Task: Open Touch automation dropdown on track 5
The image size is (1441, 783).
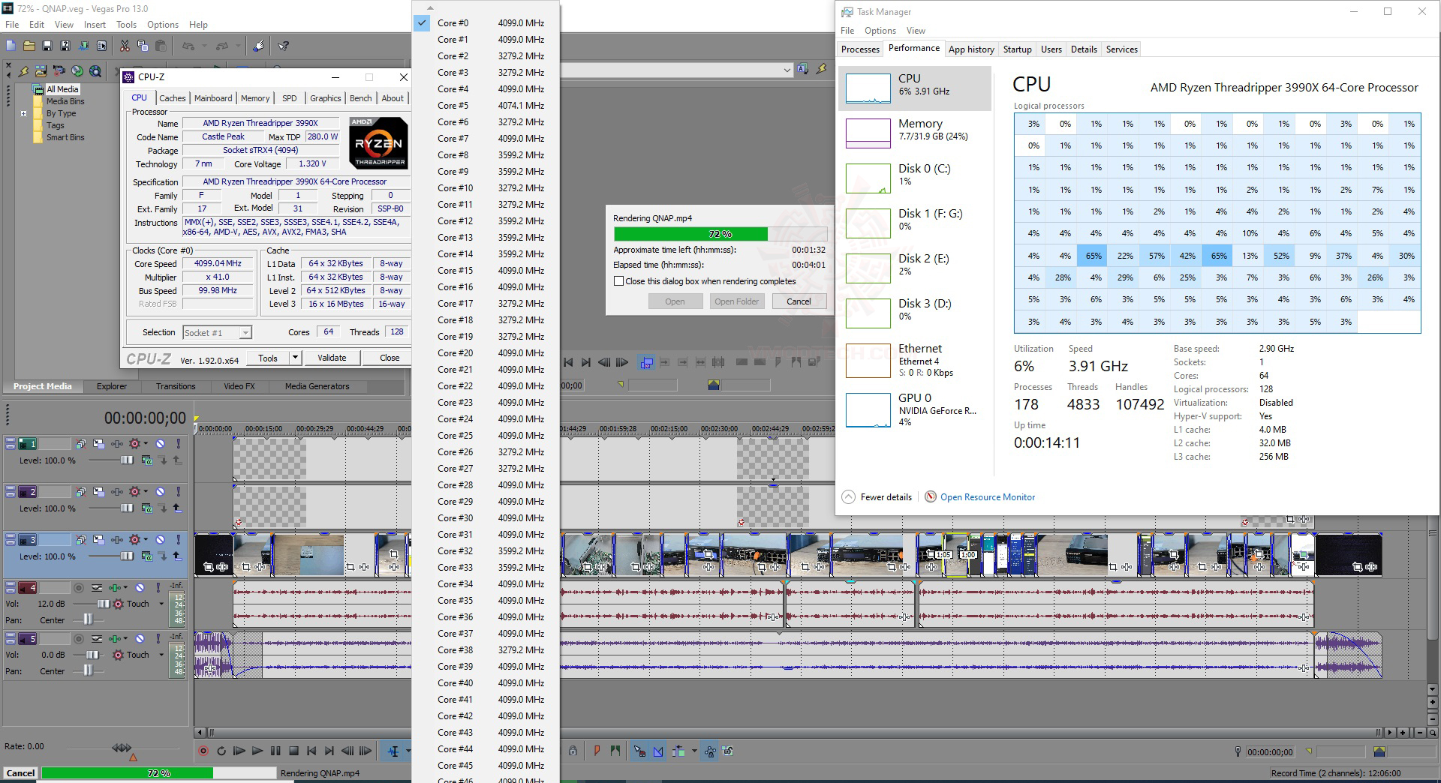Action: pos(161,655)
